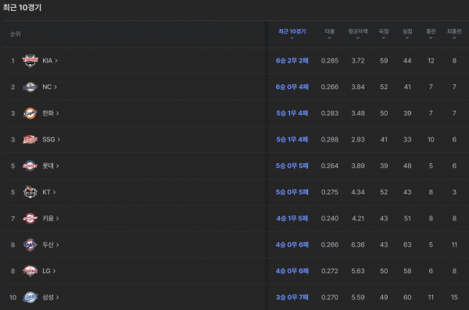This screenshot has width=469, height=310.
Task: Open the KIA team page link
Action: coord(50,61)
